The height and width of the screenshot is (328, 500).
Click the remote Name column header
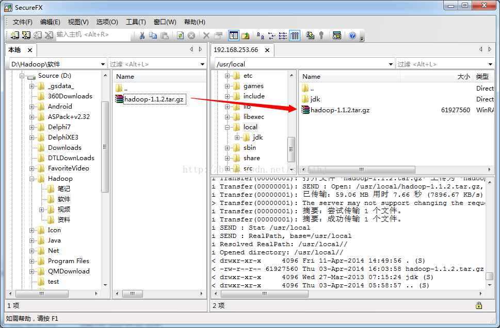click(x=349, y=77)
